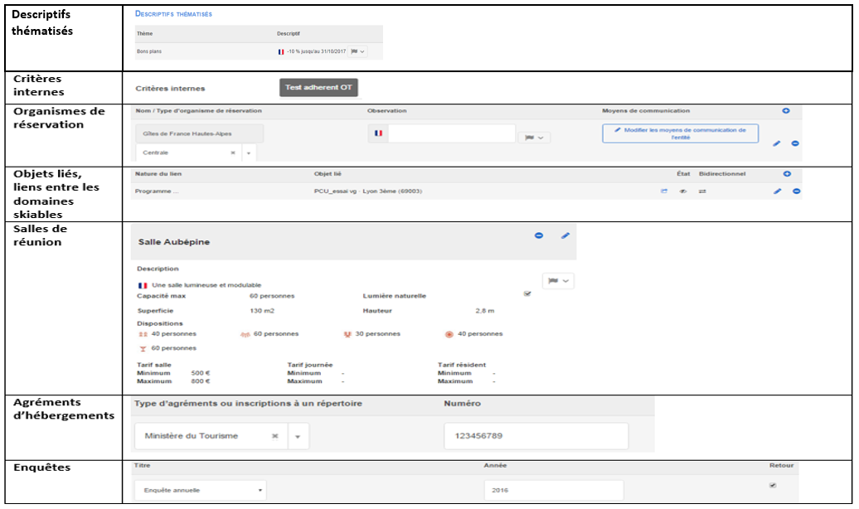Add a new linked object with plus icon
This screenshot has height=509, width=859.
coord(787,174)
